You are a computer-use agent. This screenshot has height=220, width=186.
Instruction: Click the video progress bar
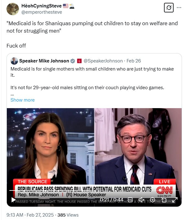tap(94, 190)
